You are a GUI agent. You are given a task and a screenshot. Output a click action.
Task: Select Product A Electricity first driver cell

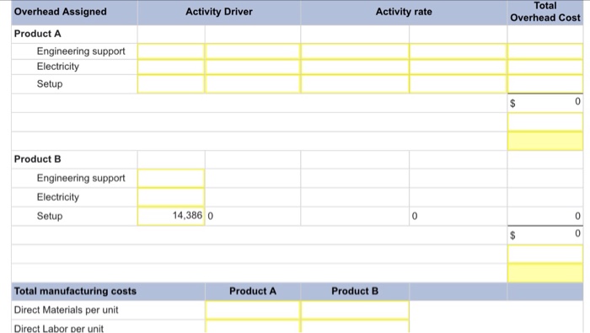point(171,67)
